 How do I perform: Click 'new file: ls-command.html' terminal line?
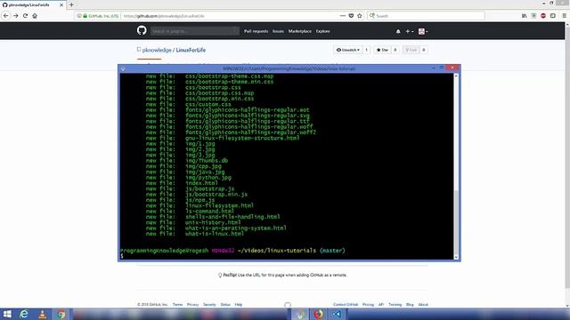coord(190,212)
